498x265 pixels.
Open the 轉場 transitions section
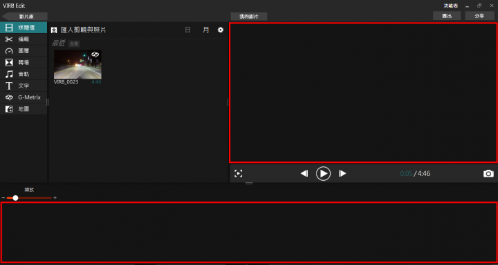coord(24,62)
